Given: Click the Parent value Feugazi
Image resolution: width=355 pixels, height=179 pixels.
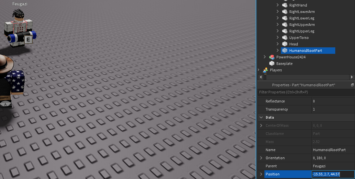Looking at the screenshot, I should pos(333,166).
